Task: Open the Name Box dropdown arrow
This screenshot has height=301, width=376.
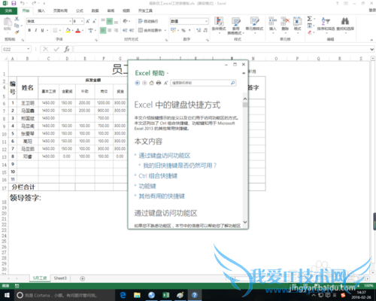Action: pyautogui.click(x=29, y=49)
